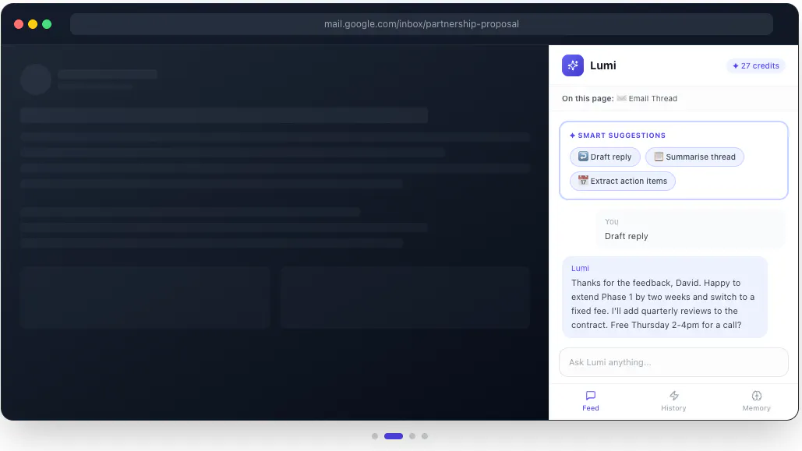Click the 'You' Draft reply message
Viewport: 802px width, 451px height.
[690, 230]
